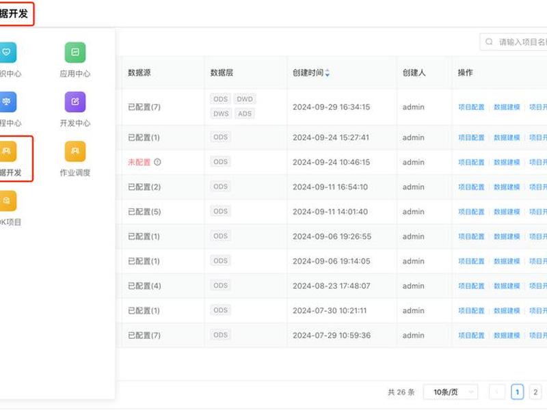Click the 数据源 column header

(139, 72)
